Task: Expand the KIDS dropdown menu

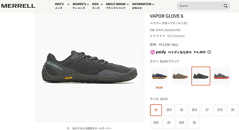Action: tap(97, 6)
